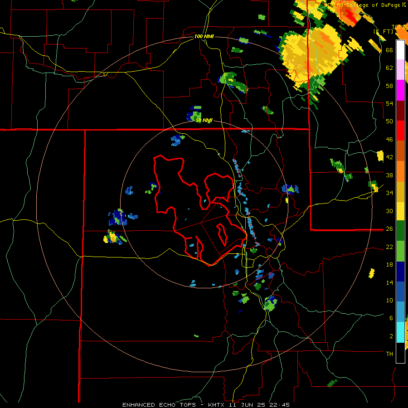
Task: Click the '100 NMI' range ring label
Action: (x=204, y=36)
